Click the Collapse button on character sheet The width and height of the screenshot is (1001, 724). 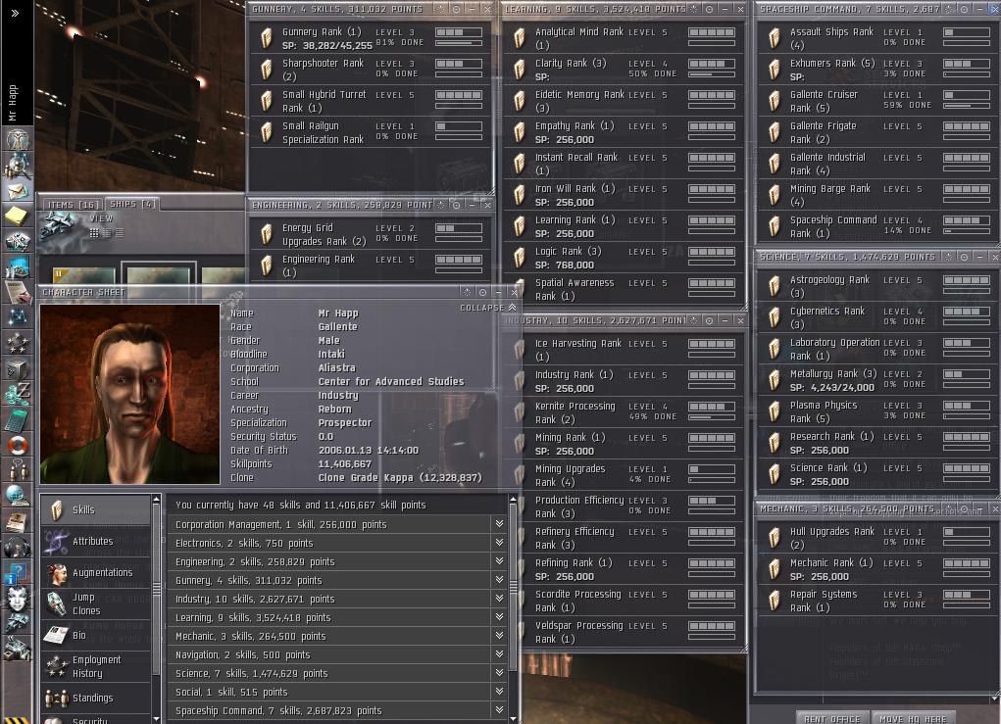pos(487,308)
